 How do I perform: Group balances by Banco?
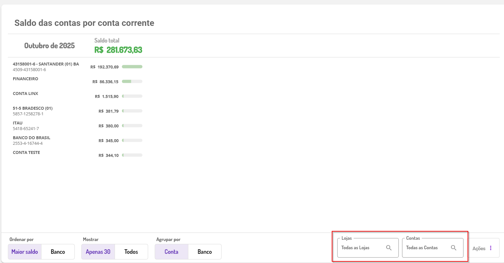click(x=205, y=252)
